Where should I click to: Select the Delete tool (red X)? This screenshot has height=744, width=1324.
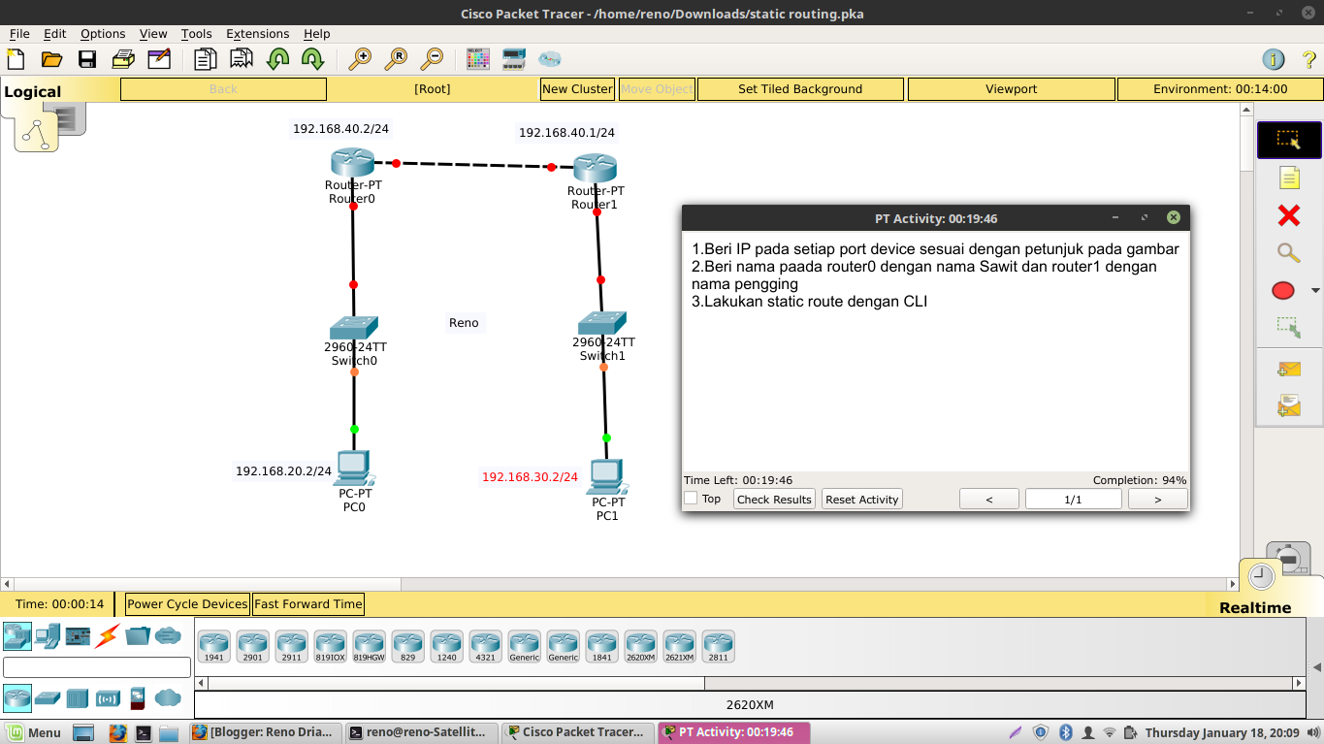click(1288, 215)
